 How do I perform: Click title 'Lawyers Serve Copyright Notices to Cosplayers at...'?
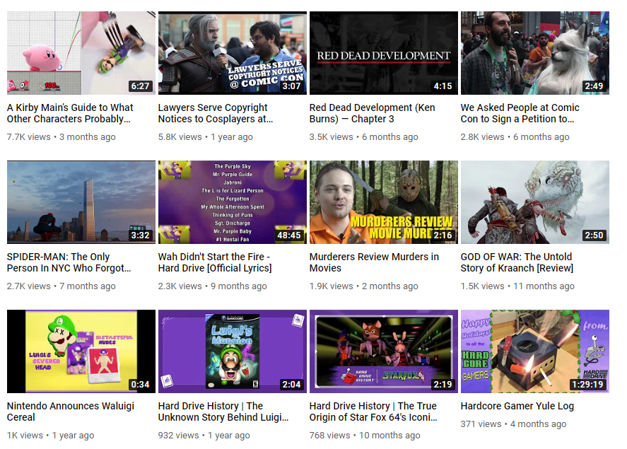(216, 113)
